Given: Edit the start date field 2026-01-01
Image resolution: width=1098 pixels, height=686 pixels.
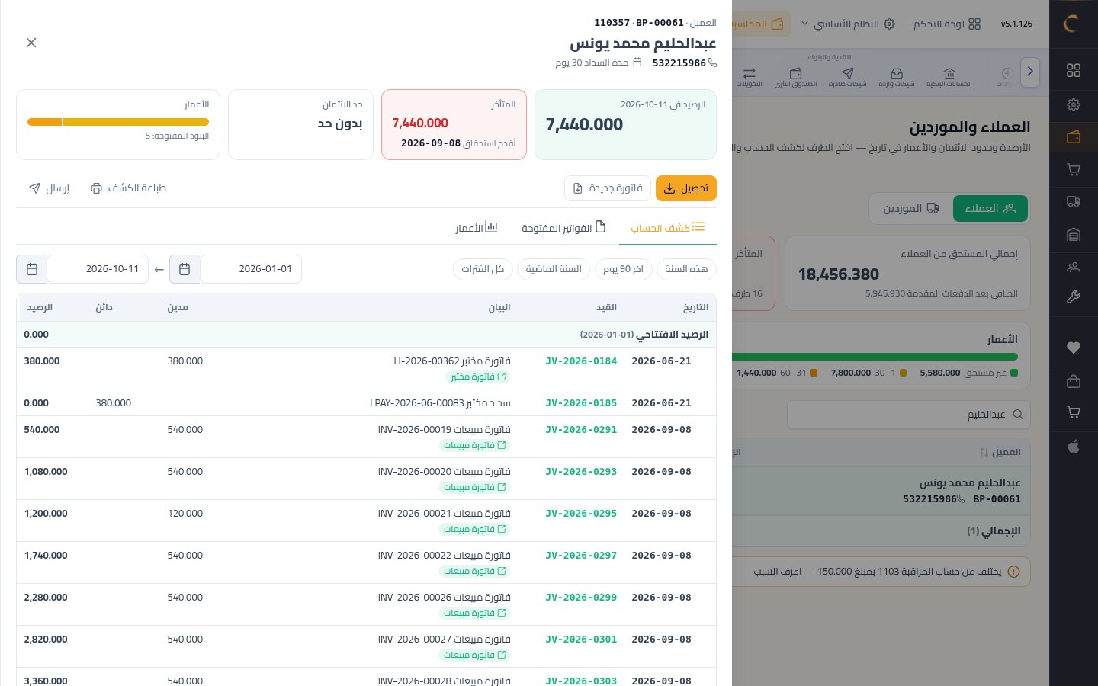Looking at the screenshot, I should [x=251, y=269].
